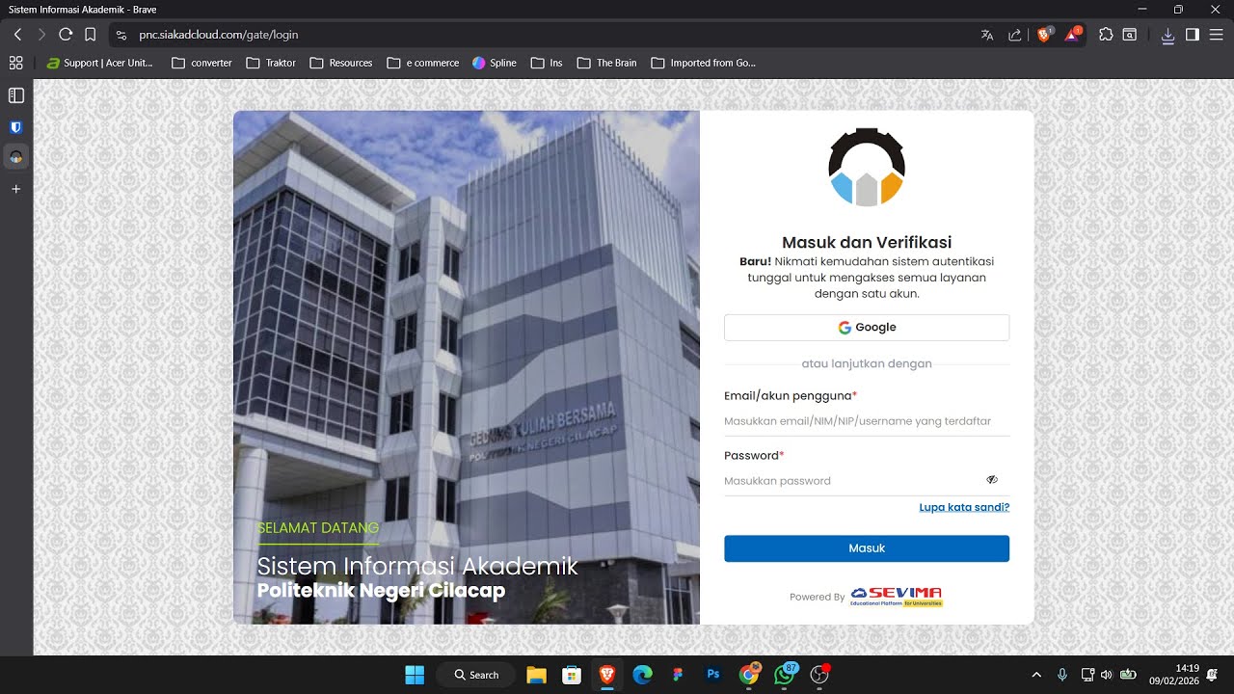Show hidden system tray icons chevron

(1036, 675)
